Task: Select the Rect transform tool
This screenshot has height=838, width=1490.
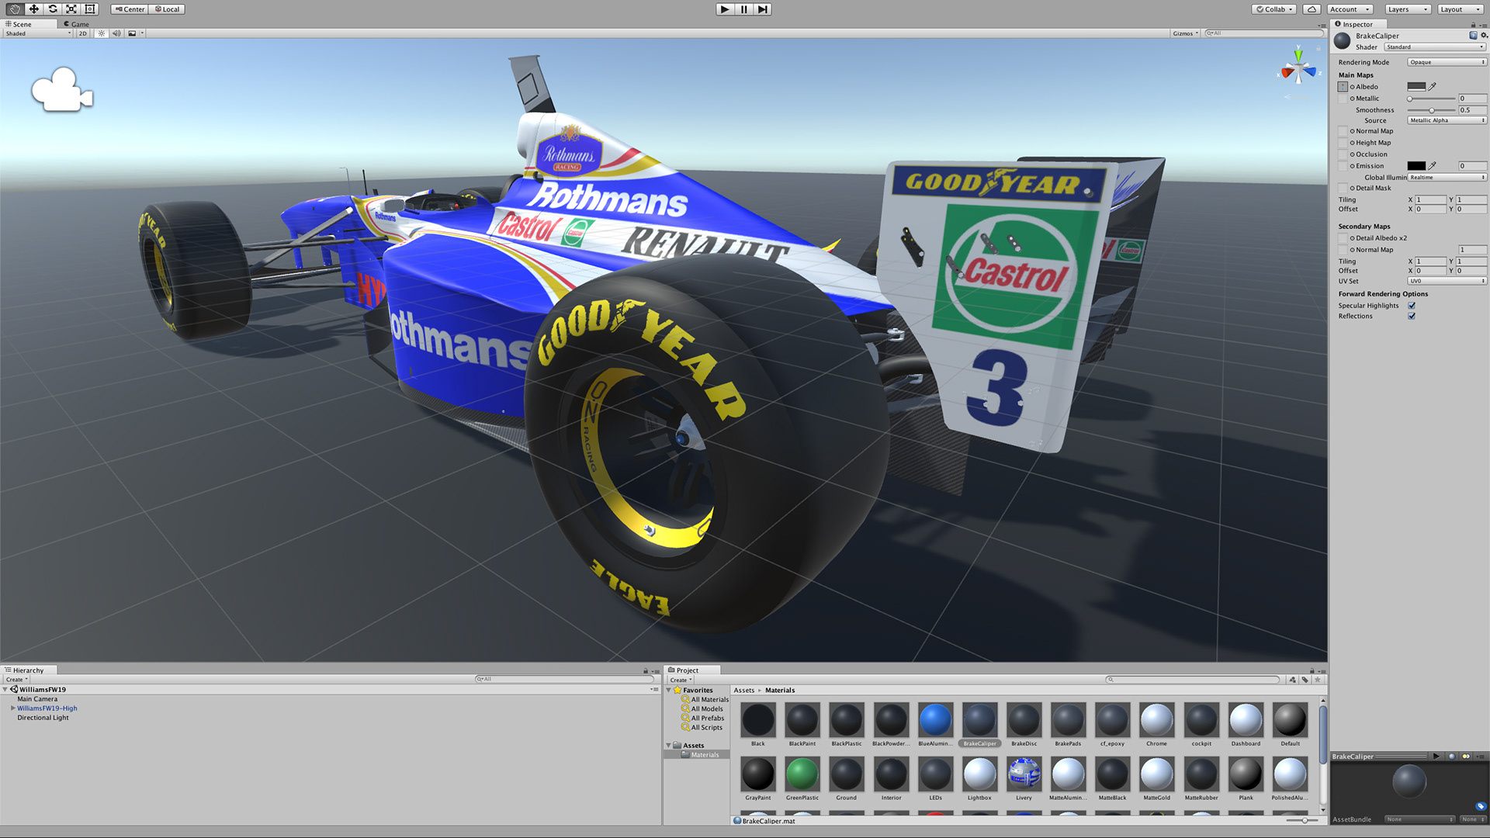Action: tap(89, 9)
